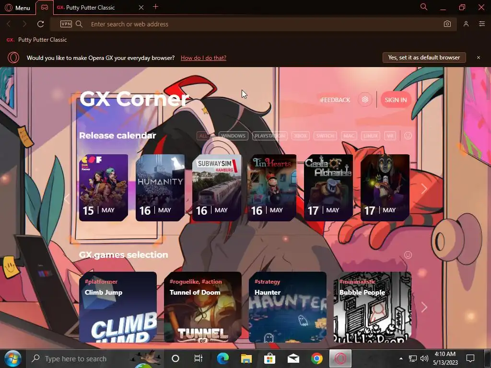Open the notification action center

pos(470,358)
